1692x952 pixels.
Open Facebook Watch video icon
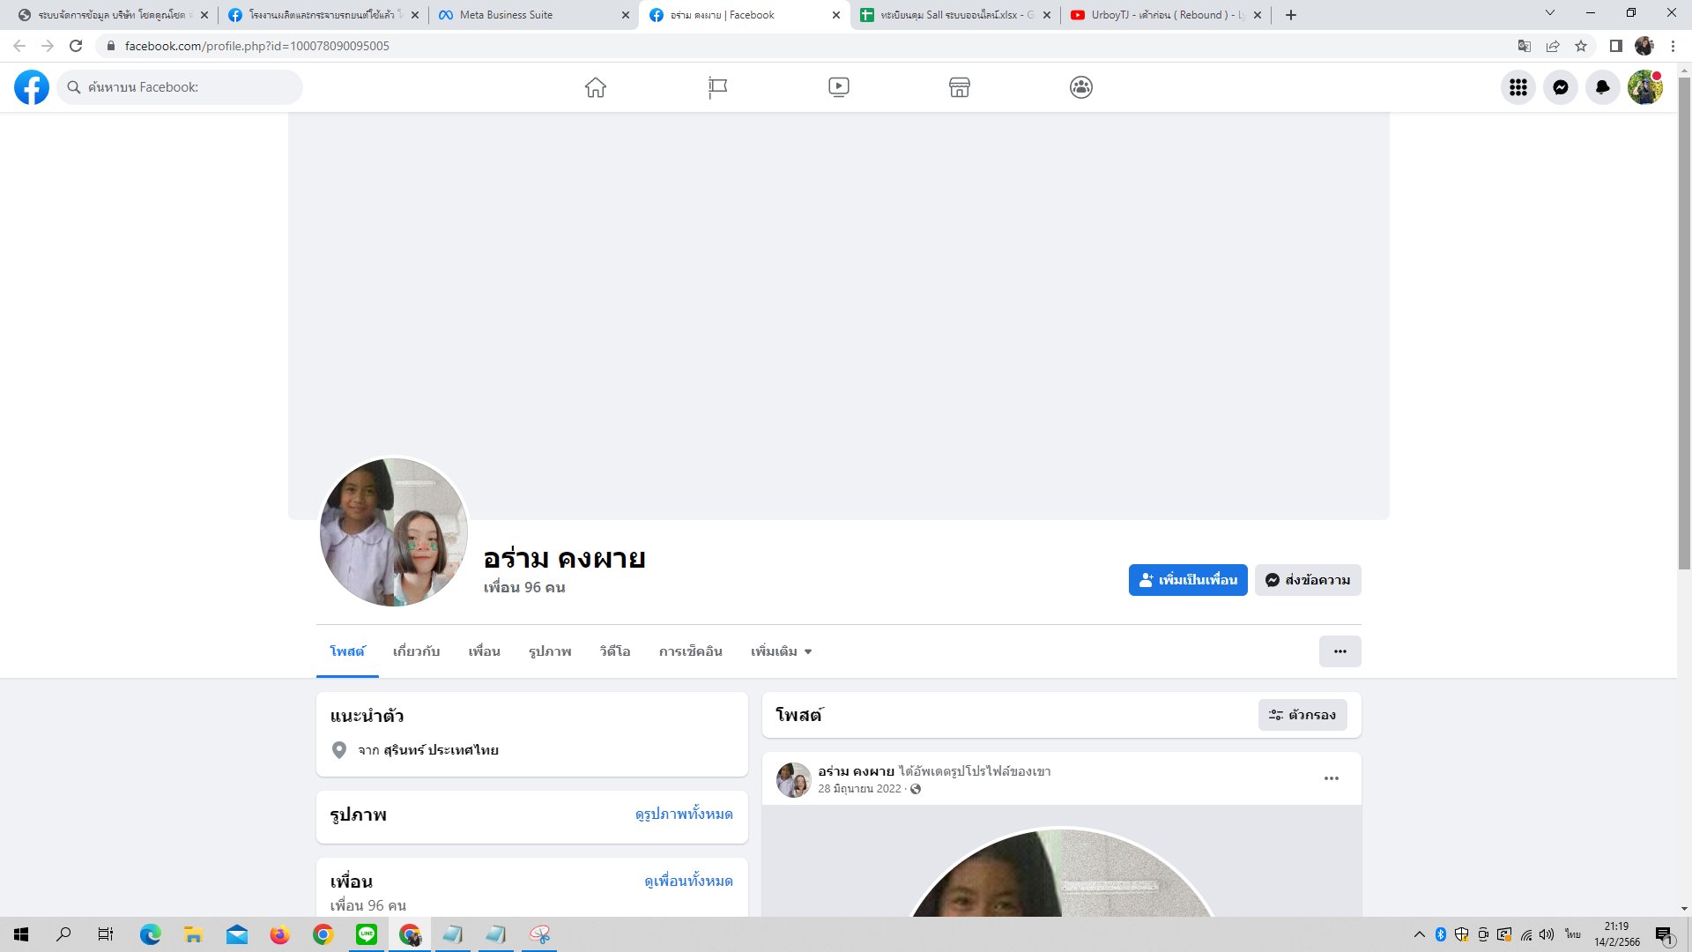point(838,87)
